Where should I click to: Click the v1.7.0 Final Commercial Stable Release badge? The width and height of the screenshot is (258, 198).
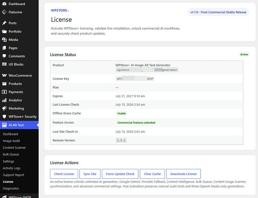pyautogui.click(x=218, y=12)
